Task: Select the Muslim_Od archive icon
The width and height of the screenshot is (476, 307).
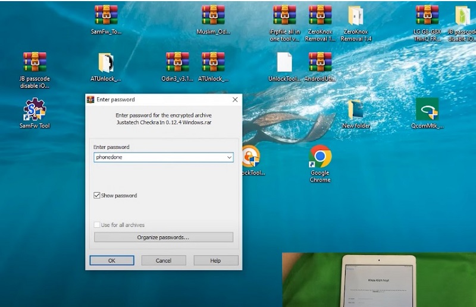Action: [x=213, y=16]
